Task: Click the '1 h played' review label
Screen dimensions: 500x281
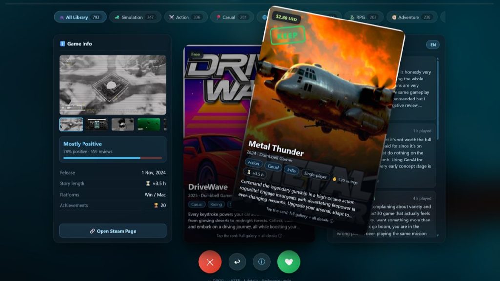Action: click(422, 131)
